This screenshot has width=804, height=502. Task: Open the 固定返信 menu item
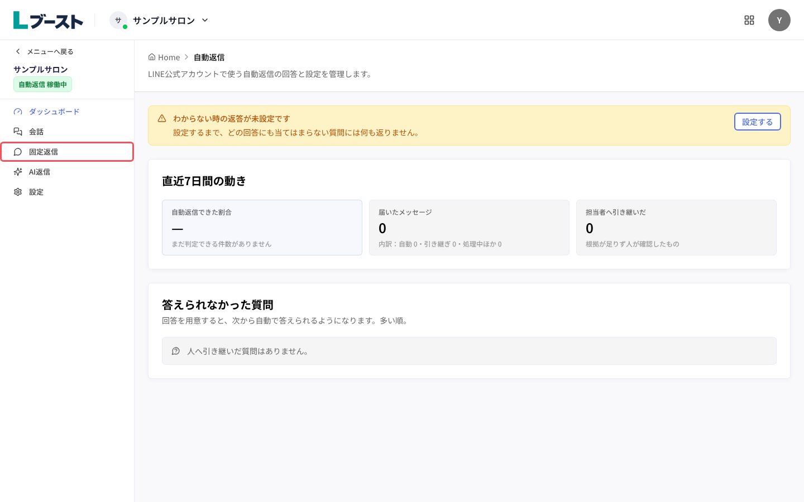pyautogui.click(x=67, y=152)
